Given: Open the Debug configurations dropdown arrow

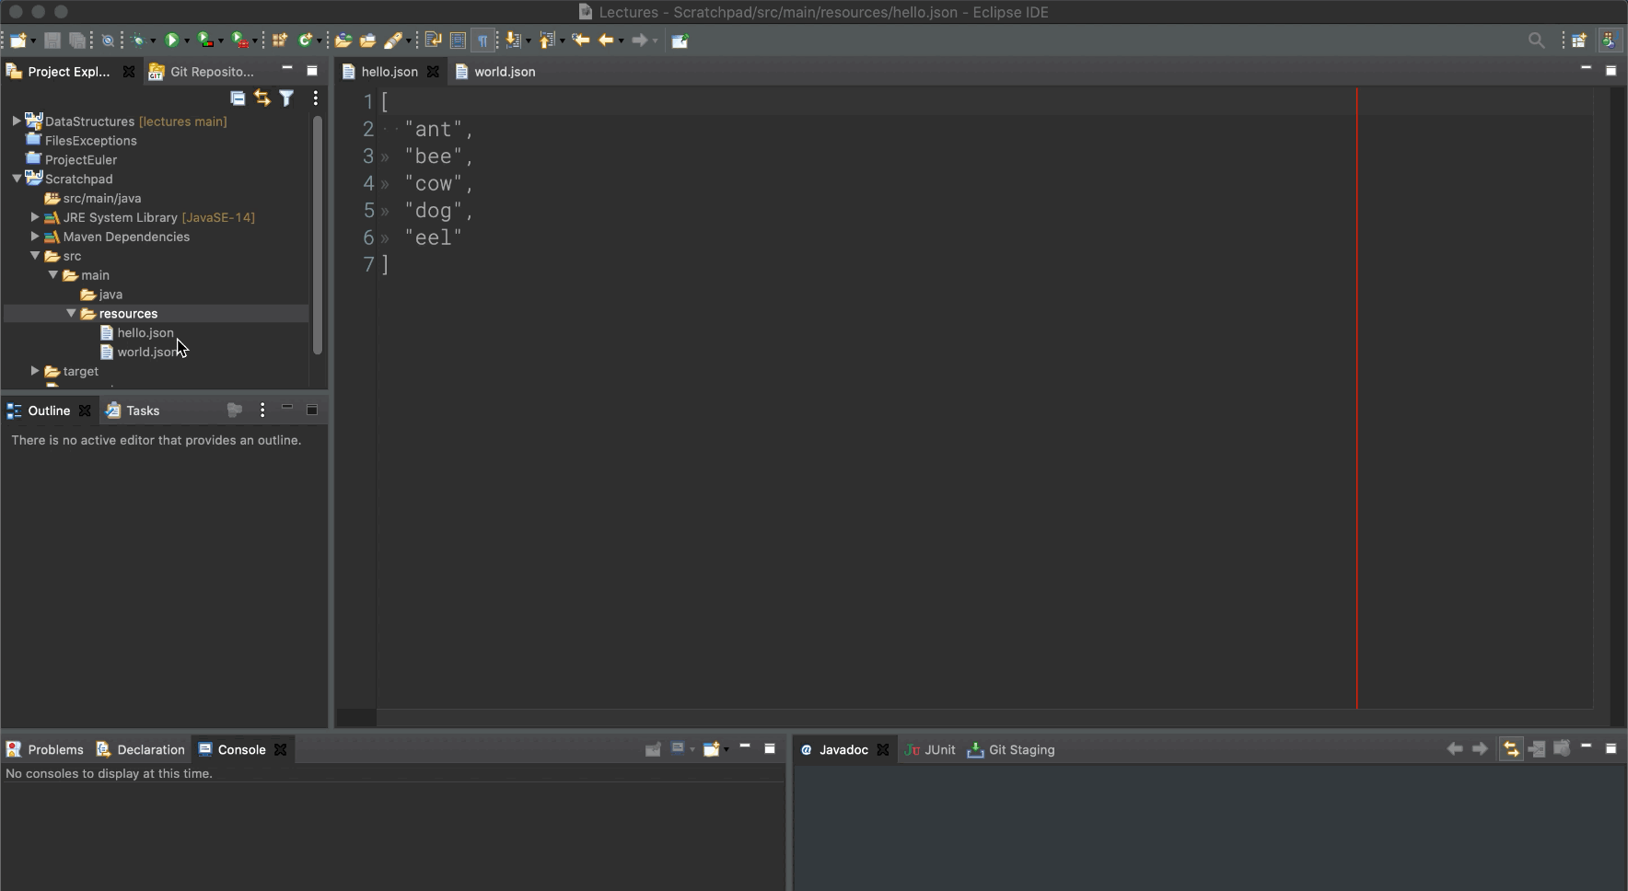Looking at the screenshot, I should (153, 41).
